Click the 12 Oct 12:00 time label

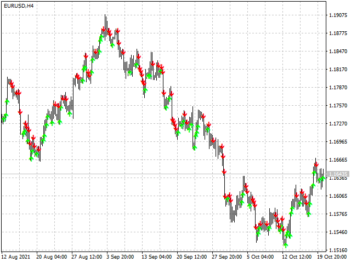coord(297,257)
